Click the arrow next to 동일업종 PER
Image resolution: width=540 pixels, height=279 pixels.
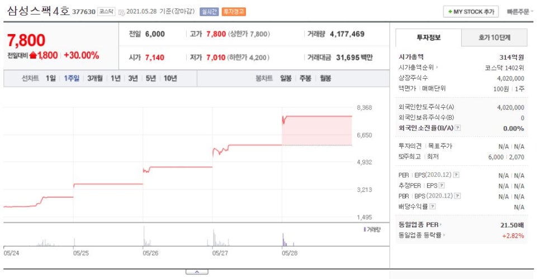coord(441,225)
